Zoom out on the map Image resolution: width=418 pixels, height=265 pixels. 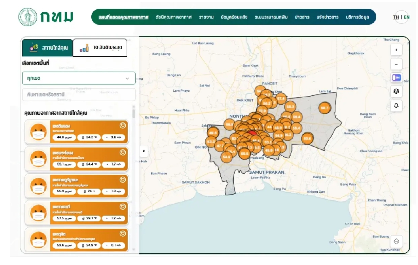click(x=396, y=64)
